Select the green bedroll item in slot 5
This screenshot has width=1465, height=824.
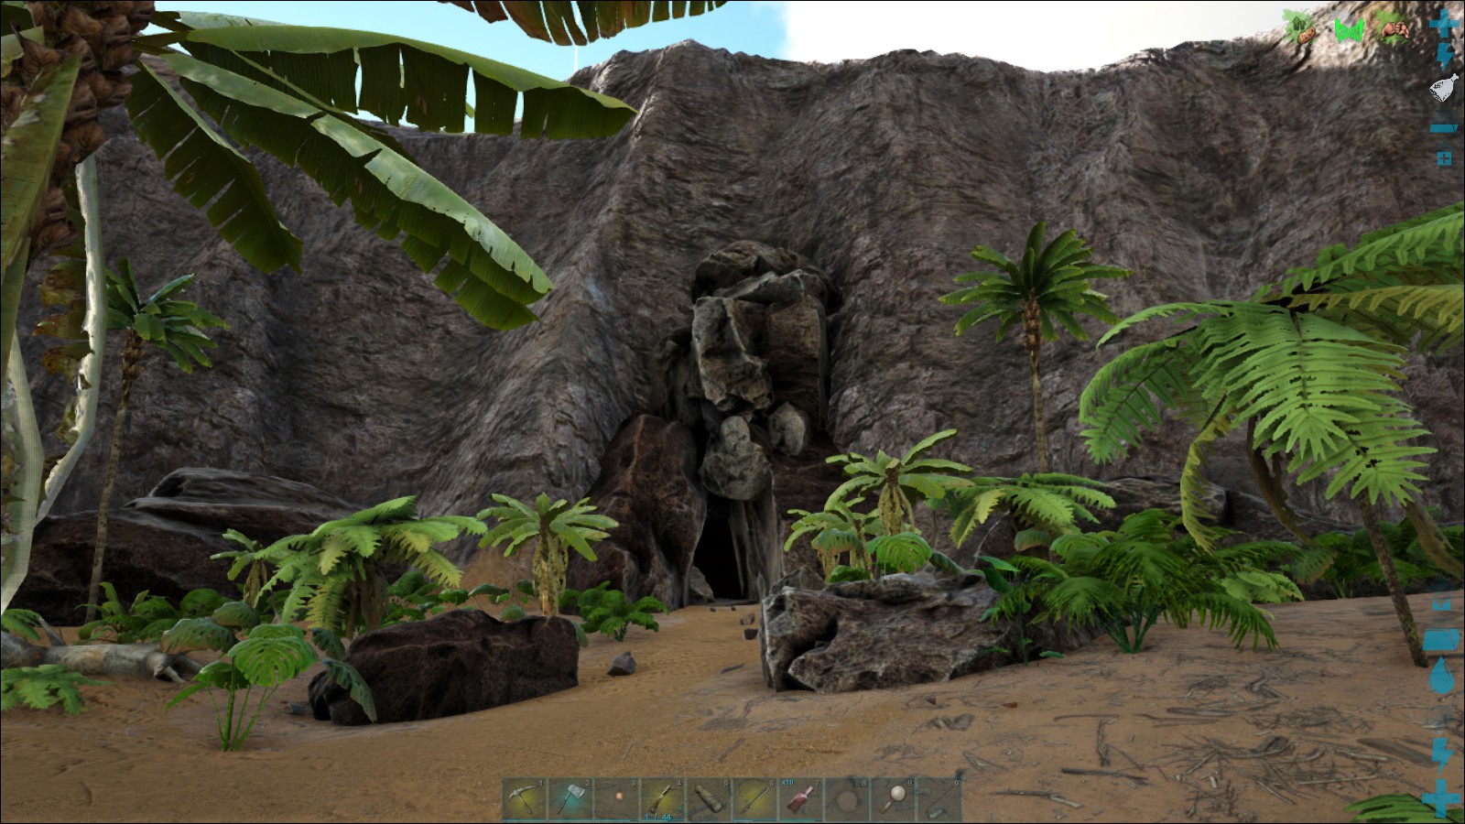click(709, 799)
